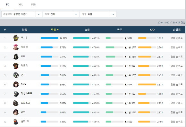Click Soldier: 76's portrait icon
The width and height of the screenshot is (186, 127).
tap(16, 122)
